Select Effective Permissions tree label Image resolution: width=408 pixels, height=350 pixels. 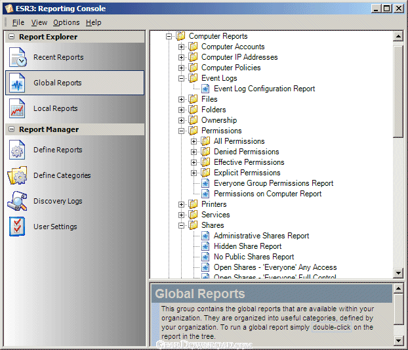click(x=249, y=162)
